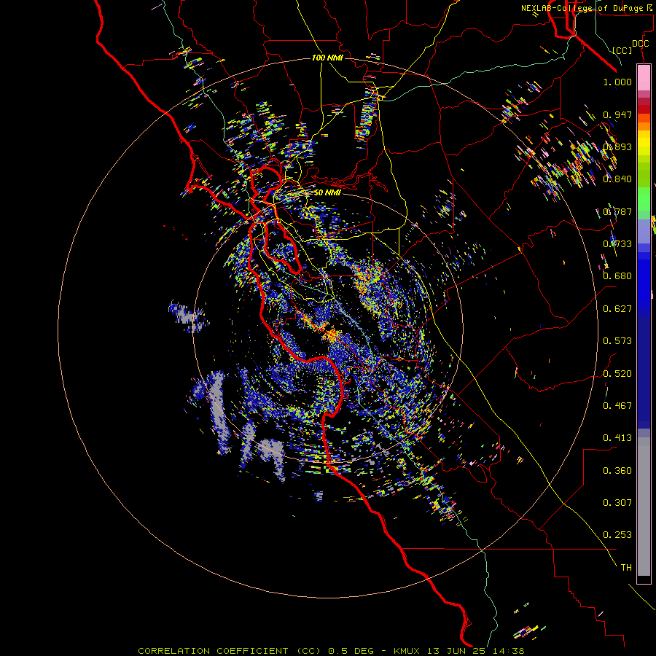Click the 0.680 scale value
656x656 pixels.
click(617, 276)
